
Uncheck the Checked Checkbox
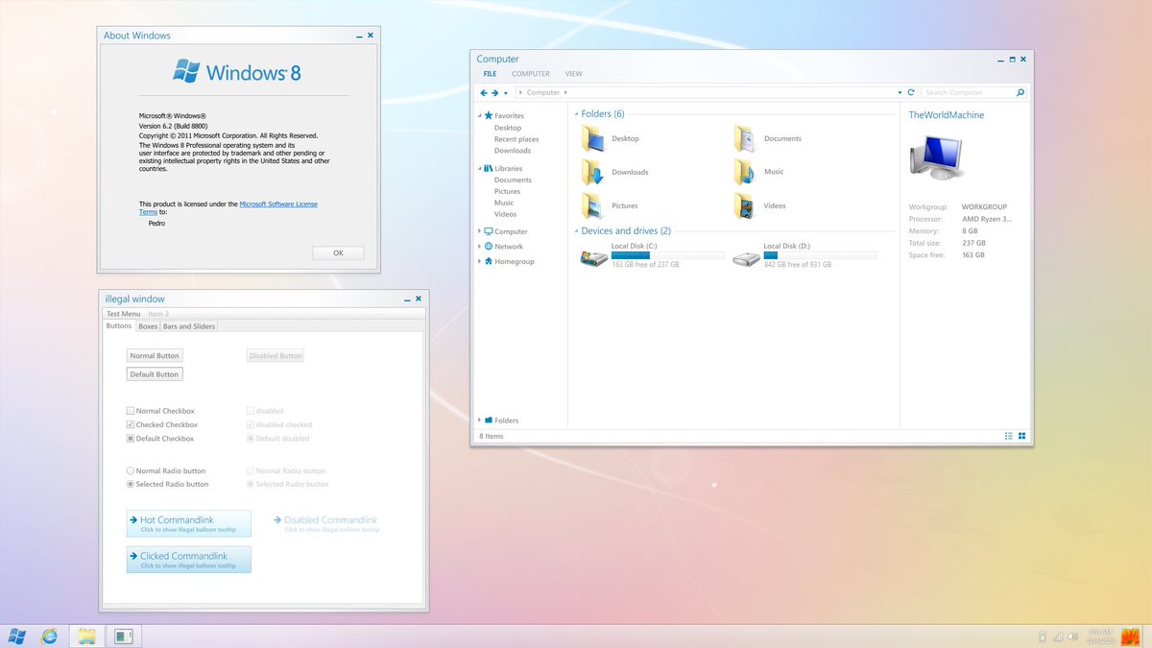point(131,424)
